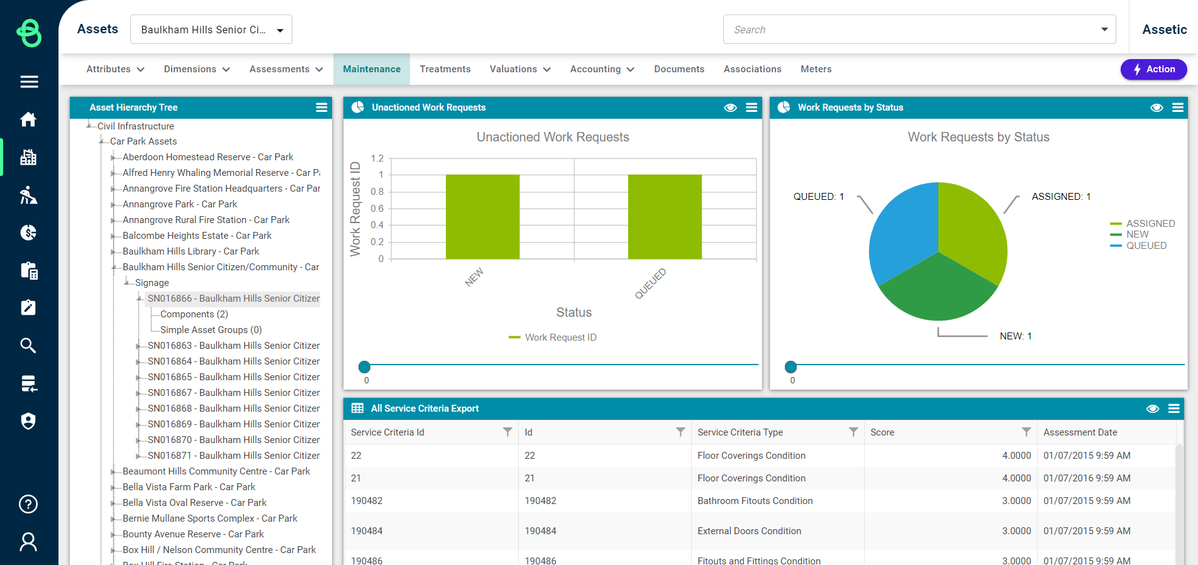The image size is (1198, 565).
Task: Click into the Search input field
Action: pyautogui.click(x=912, y=30)
